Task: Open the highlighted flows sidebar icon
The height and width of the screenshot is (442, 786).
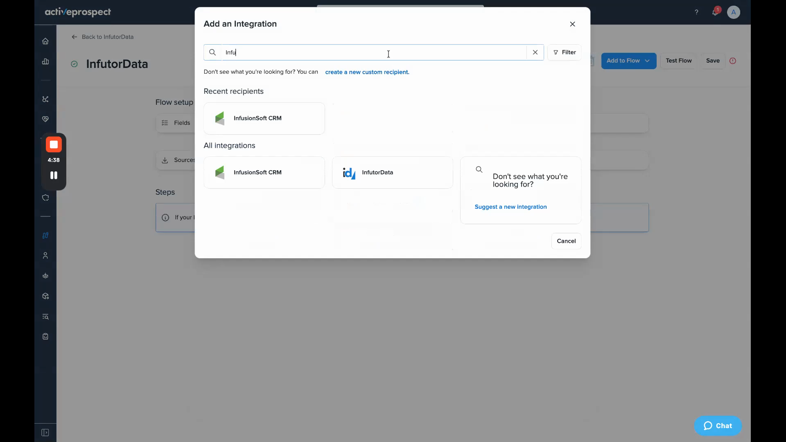Action: (x=45, y=235)
